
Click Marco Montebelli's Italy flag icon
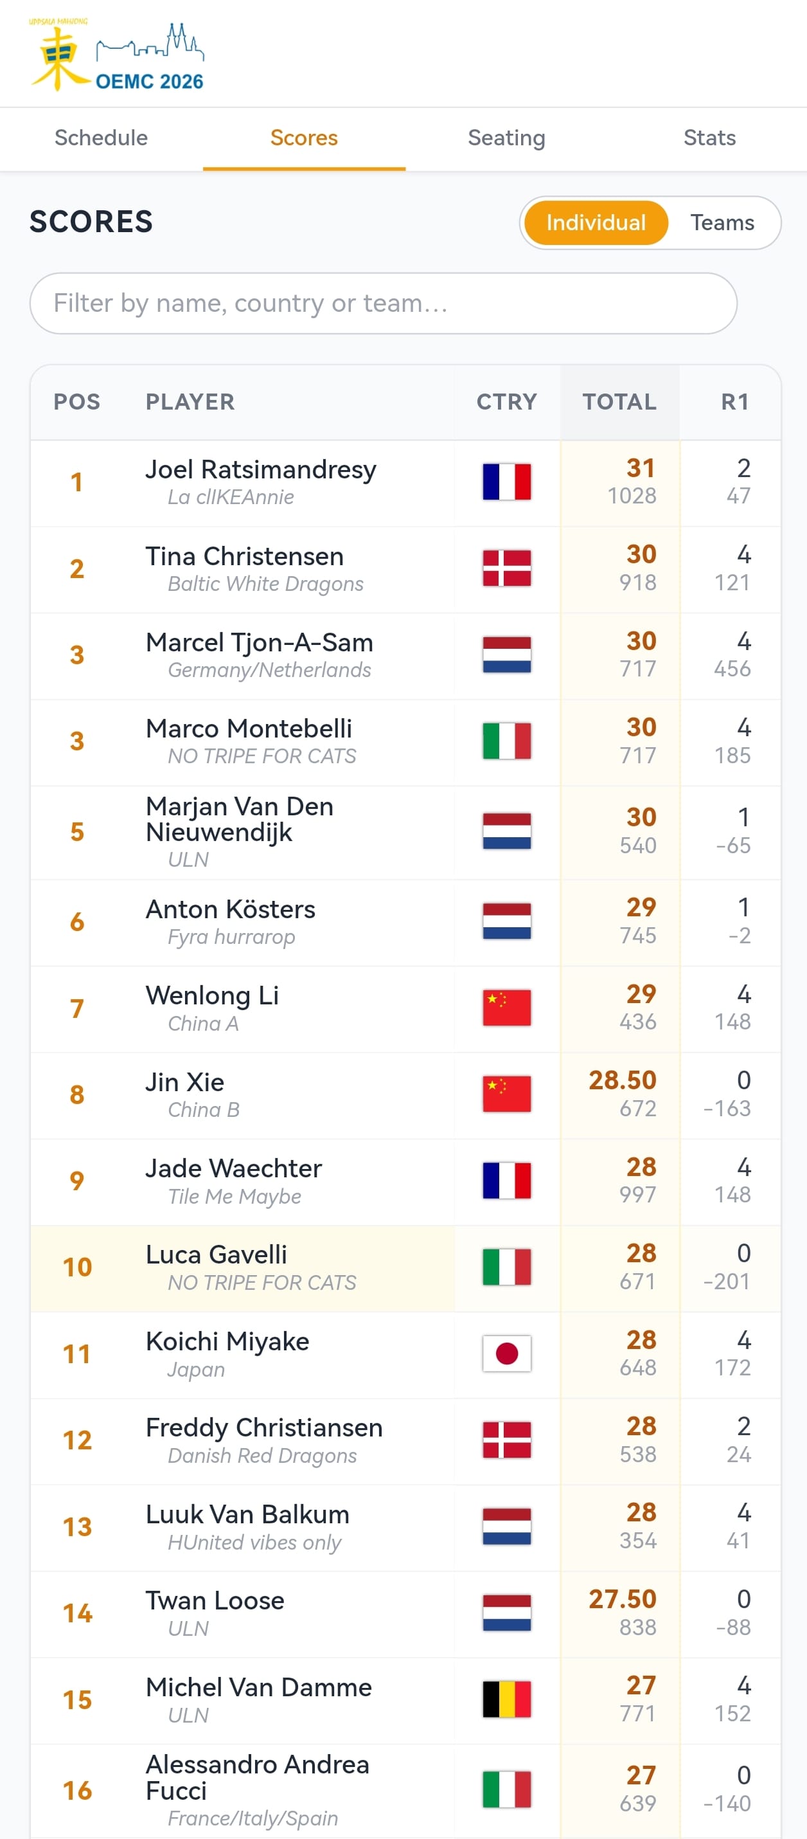coord(506,741)
